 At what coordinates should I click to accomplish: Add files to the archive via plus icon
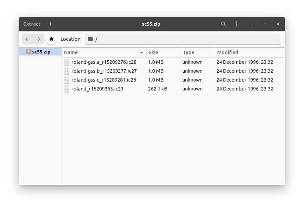tap(50, 24)
